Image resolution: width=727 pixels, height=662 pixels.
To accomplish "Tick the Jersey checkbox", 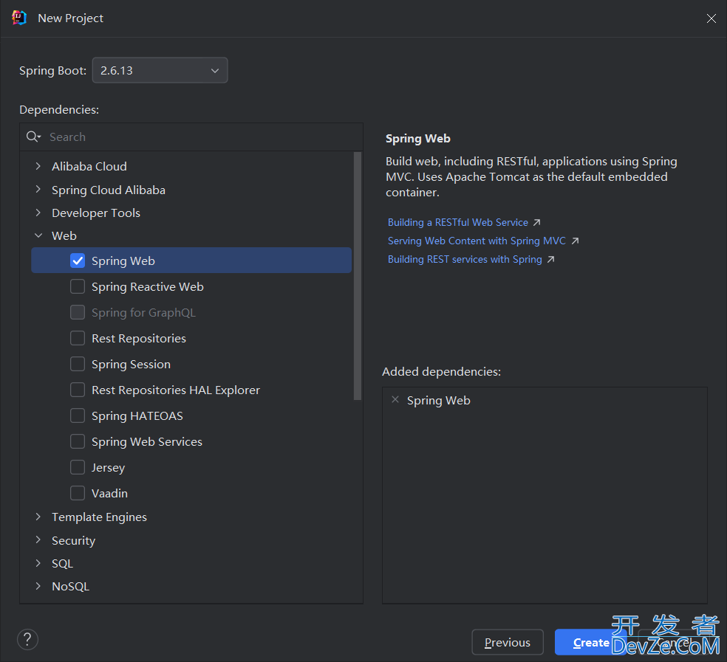I will click(78, 467).
